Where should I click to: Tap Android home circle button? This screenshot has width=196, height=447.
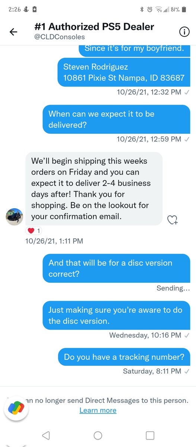point(98,435)
